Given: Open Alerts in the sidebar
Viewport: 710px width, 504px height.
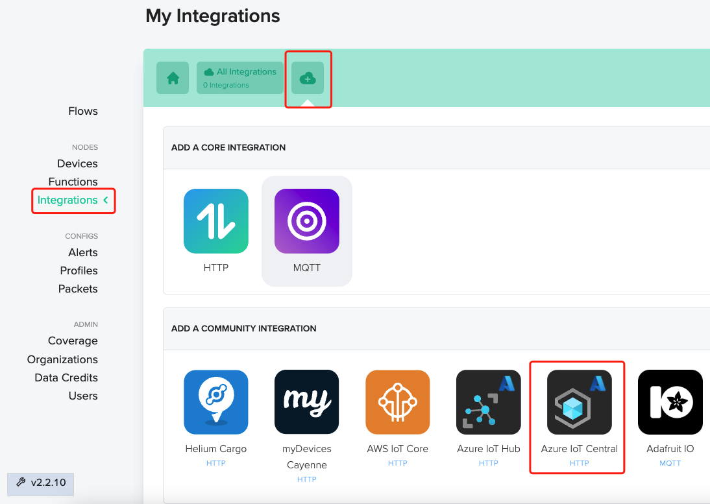Looking at the screenshot, I should [x=83, y=252].
